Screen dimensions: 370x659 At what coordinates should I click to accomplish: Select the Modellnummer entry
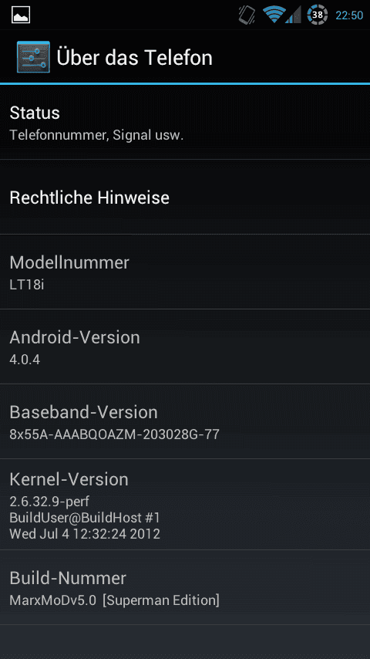pyautogui.click(x=185, y=272)
